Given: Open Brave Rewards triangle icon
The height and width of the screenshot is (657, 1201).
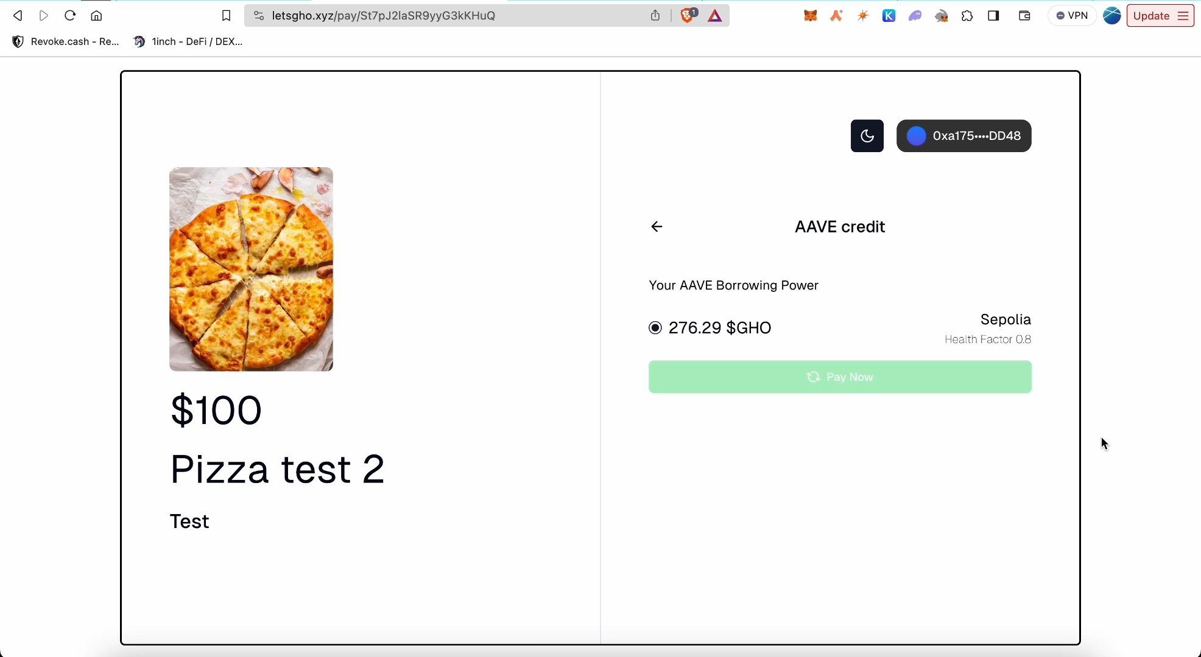Looking at the screenshot, I should (x=715, y=16).
